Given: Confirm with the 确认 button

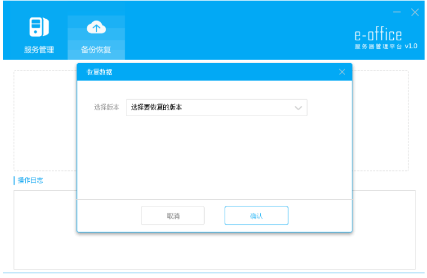Looking at the screenshot, I should pos(256,215).
